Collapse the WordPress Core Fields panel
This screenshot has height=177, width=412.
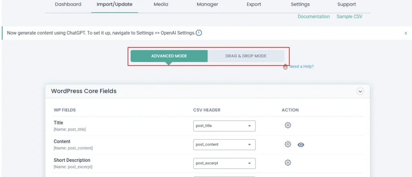coord(360,91)
